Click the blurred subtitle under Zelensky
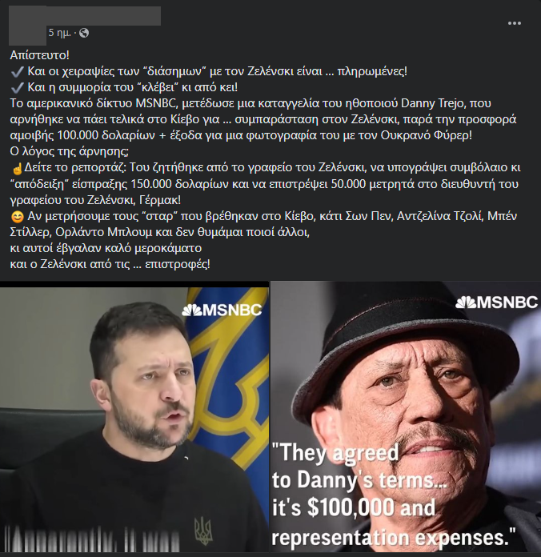This screenshot has height=557, width=541. (94, 538)
